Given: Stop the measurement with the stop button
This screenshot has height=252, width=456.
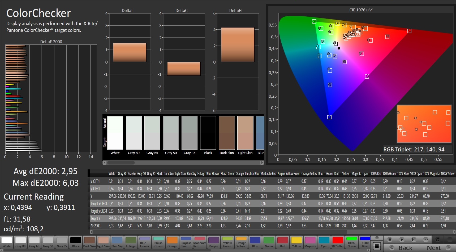Looking at the screenshot, I should [389, 240].
